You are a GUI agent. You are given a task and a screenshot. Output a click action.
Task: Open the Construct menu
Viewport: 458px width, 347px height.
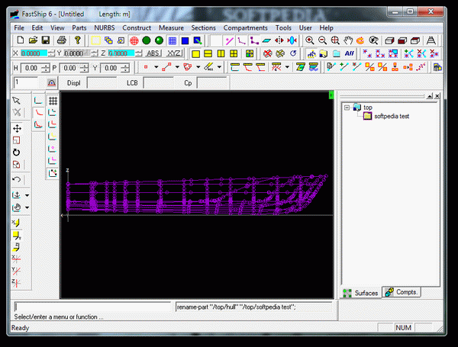point(137,28)
